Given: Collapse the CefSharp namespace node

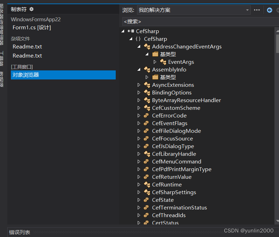Looking at the screenshot, I should (131, 39).
